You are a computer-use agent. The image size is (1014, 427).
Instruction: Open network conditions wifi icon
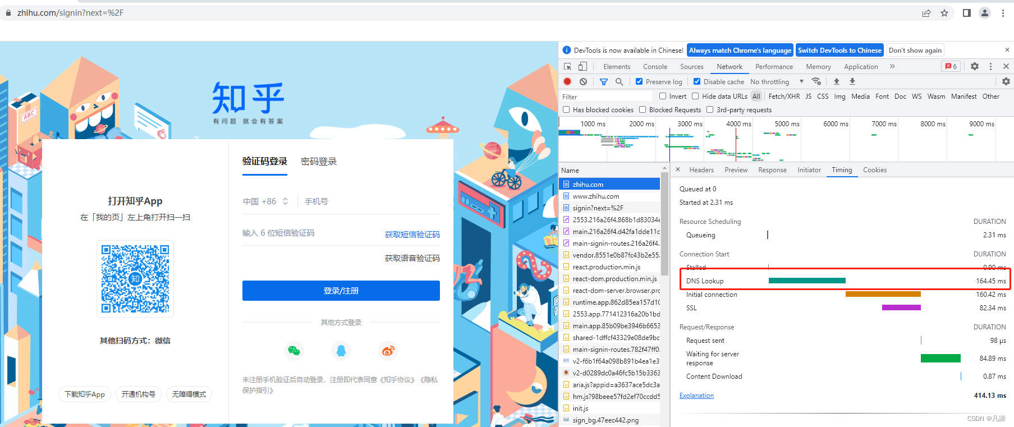click(x=816, y=81)
